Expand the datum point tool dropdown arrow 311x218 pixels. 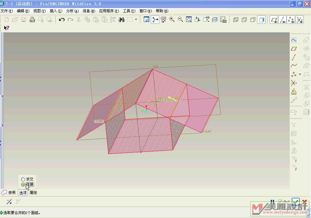(x=300, y=74)
